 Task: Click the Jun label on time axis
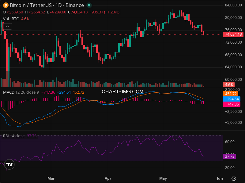[220, 178]
